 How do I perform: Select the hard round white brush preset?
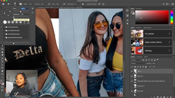coord(5,22)
